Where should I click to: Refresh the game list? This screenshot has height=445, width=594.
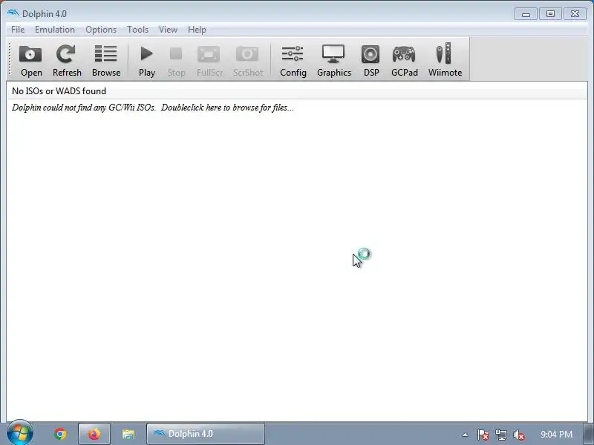point(67,60)
